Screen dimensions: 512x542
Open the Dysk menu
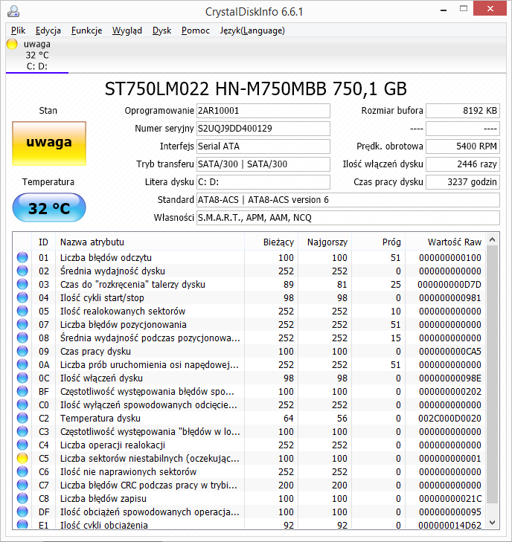[x=162, y=30]
